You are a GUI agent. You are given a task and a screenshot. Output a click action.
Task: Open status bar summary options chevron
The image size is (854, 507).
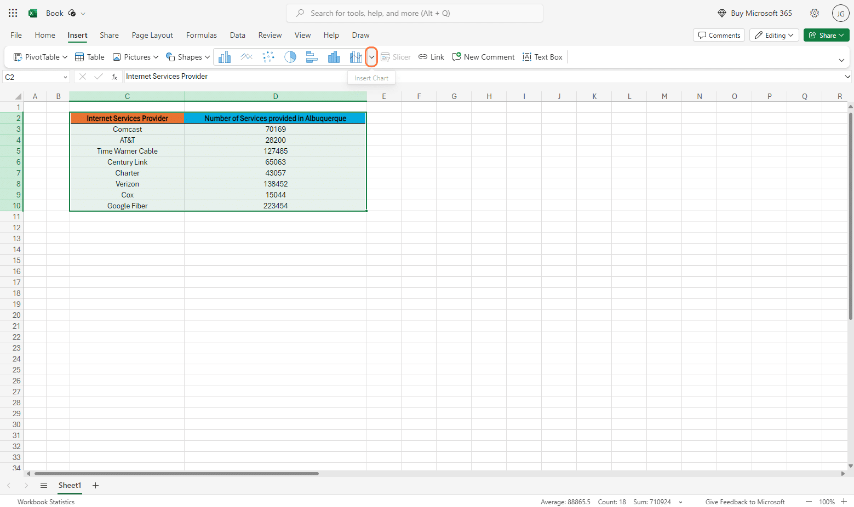point(680,502)
